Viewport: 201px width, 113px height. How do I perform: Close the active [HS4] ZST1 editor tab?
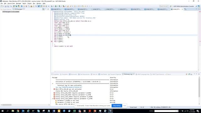tap(182, 9)
